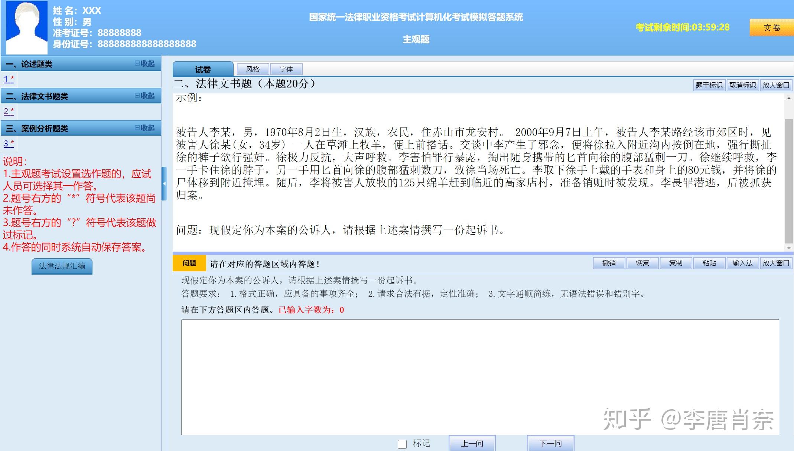Viewport: 794px width, 451px height.
Task: Click question pane scrollbar down arrow
Action: [789, 248]
